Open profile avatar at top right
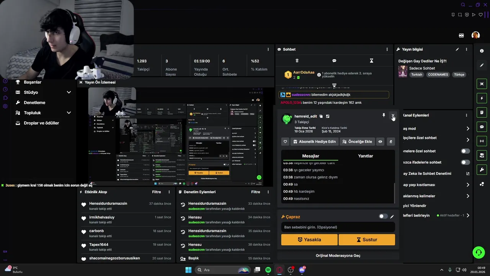The image size is (490, 276). [x=475, y=35]
